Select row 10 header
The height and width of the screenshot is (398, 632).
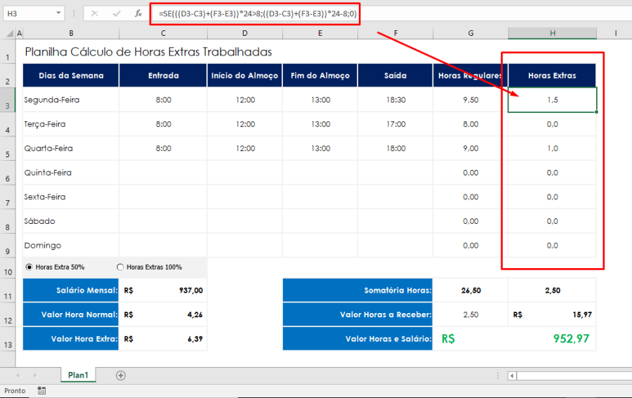(x=8, y=267)
